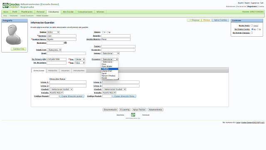
Task: Open the Admisiones module link
Action: click(231, 7)
